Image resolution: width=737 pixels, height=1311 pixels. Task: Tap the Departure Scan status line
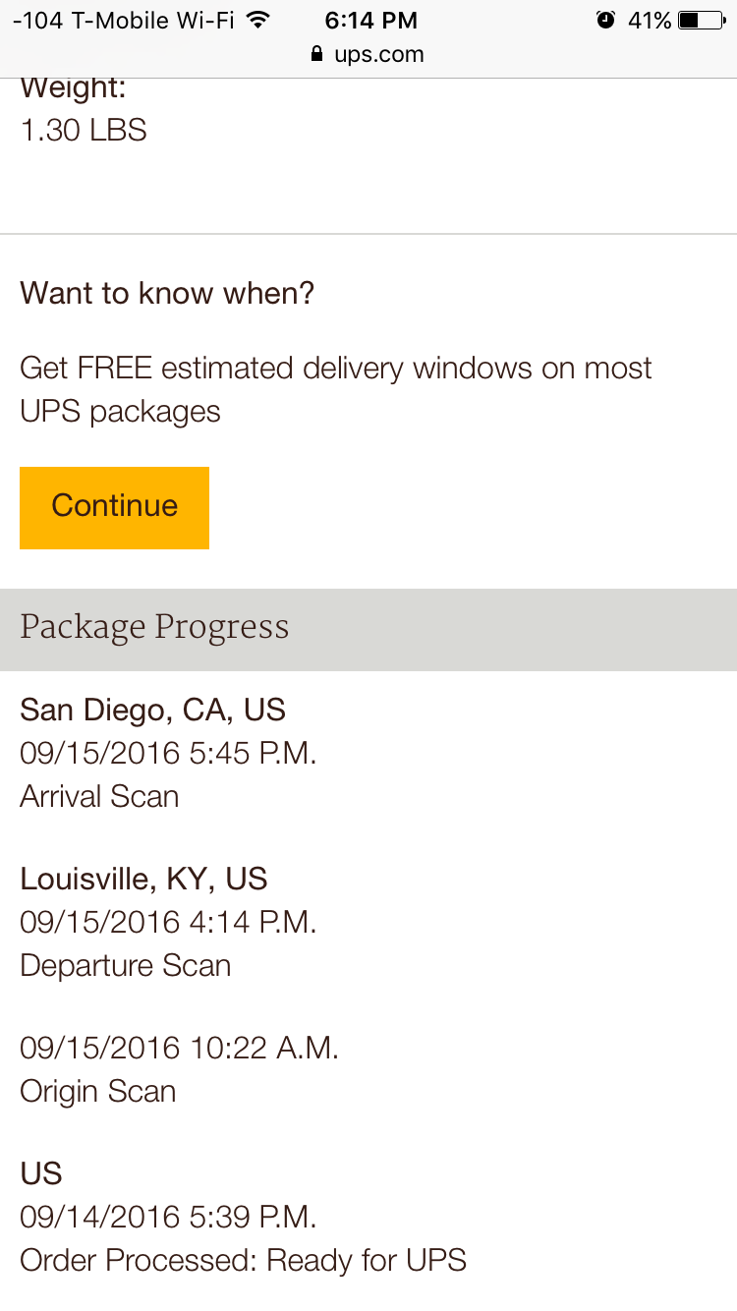[126, 965]
